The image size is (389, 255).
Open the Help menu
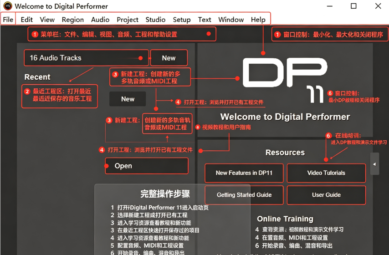pos(258,19)
